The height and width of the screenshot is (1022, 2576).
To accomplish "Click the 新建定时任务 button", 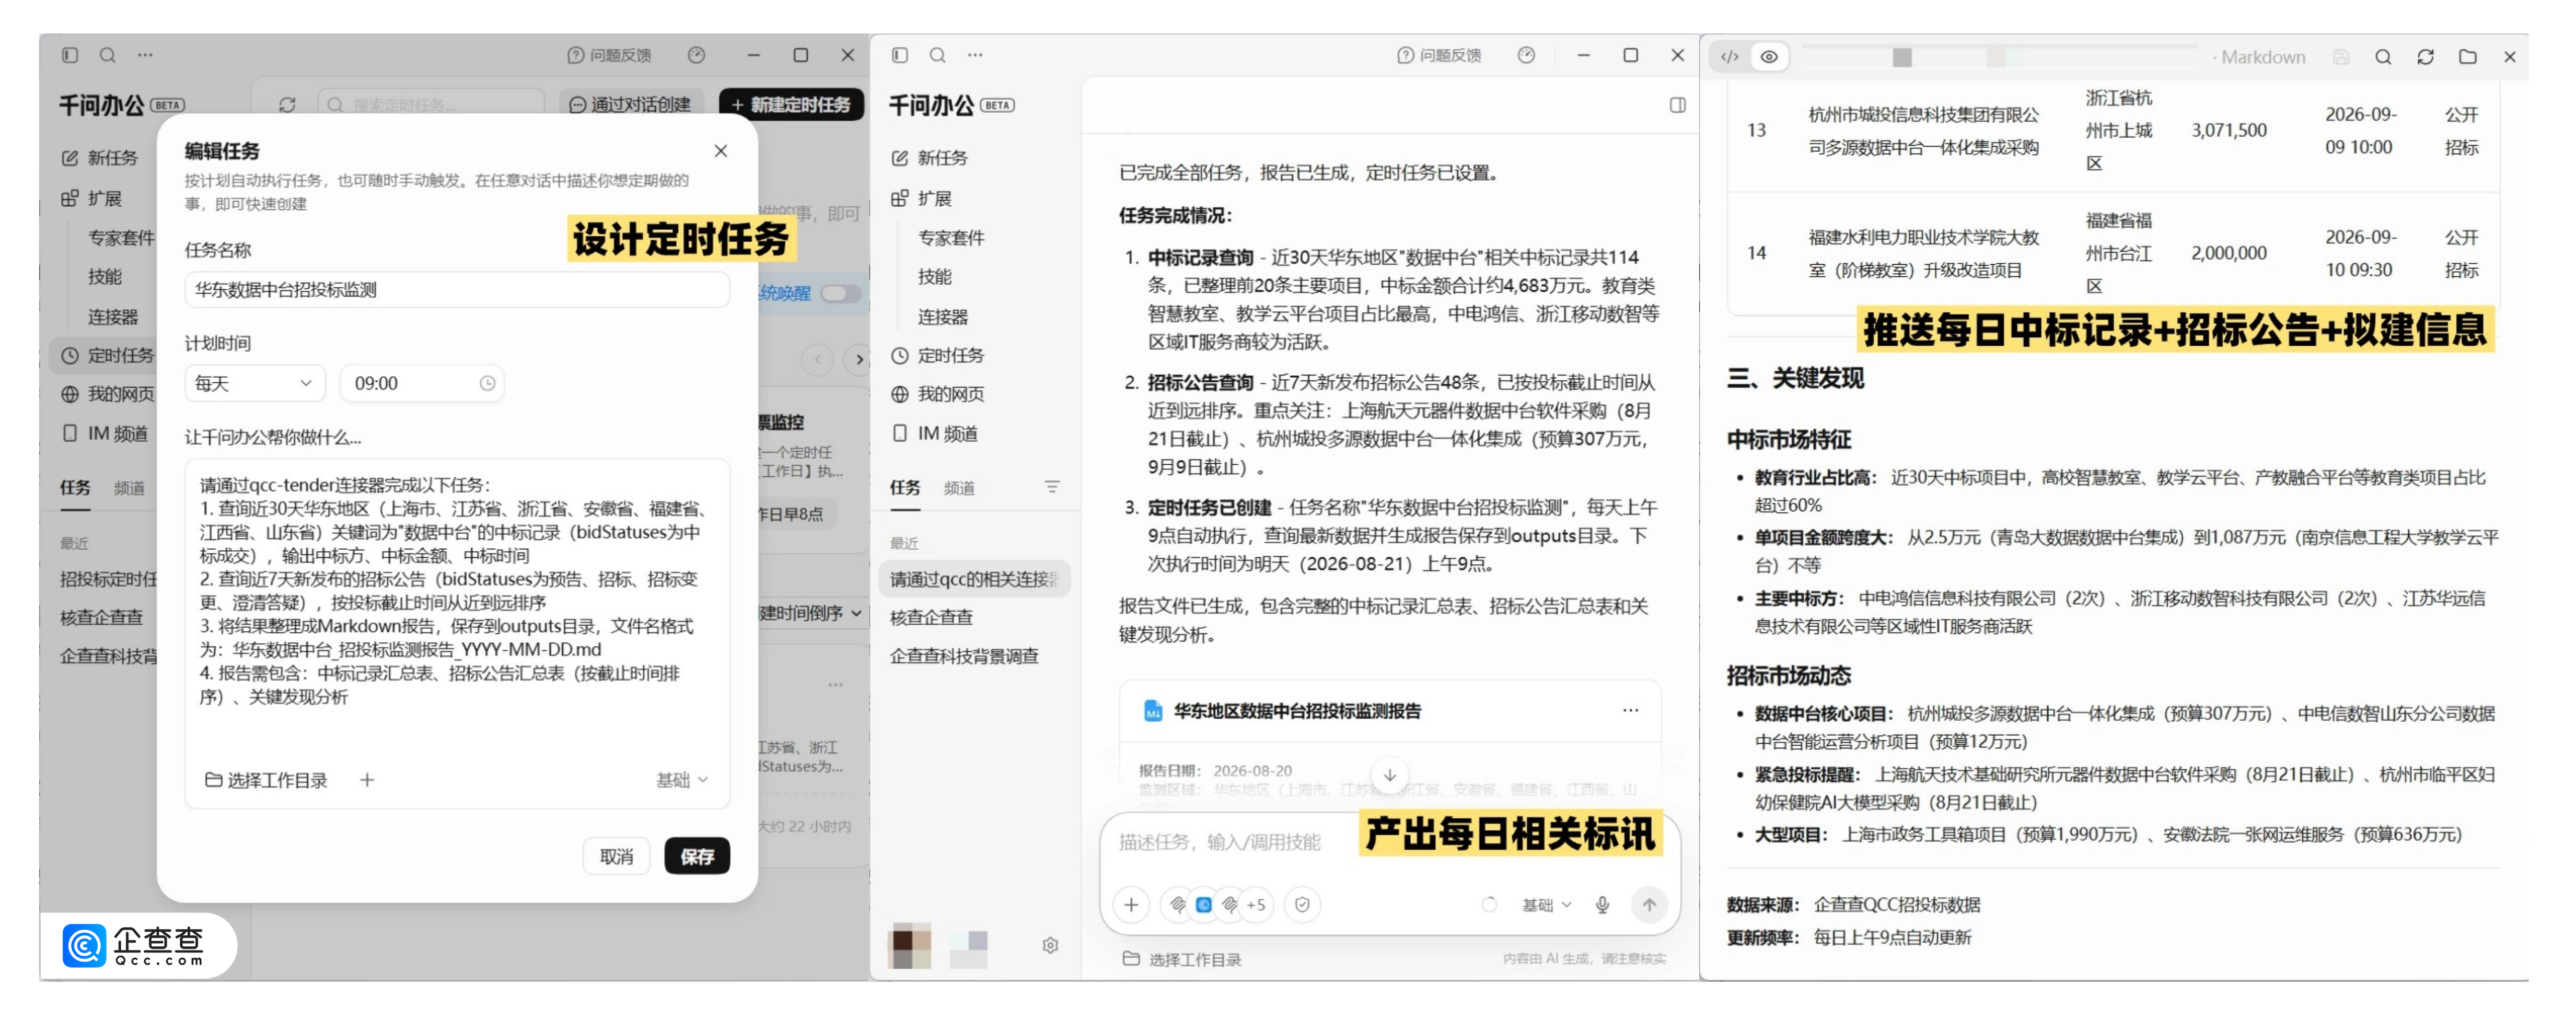I will pyautogui.click(x=791, y=104).
